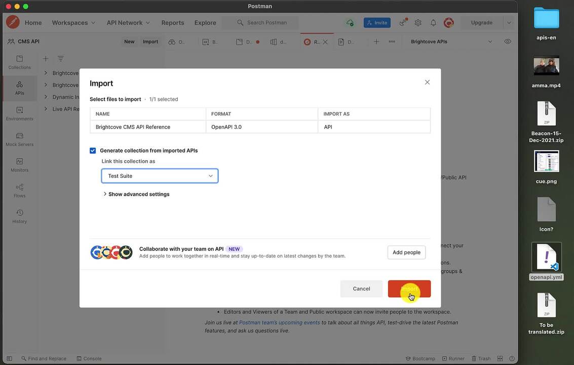Switch to the O.. tab
The width and height of the screenshot is (574, 365).
[x=177, y=42]
